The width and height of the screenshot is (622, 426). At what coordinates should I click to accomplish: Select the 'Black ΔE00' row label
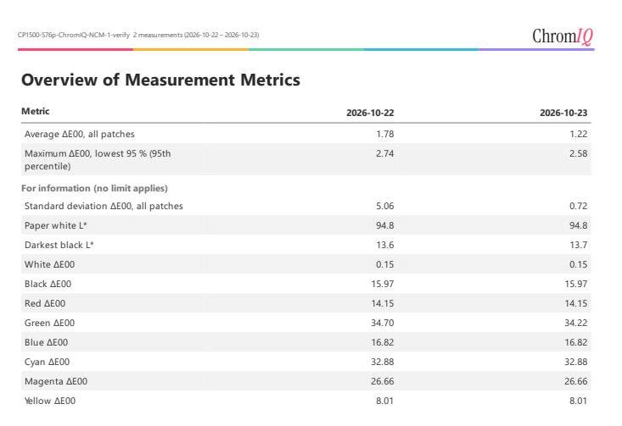48,284
